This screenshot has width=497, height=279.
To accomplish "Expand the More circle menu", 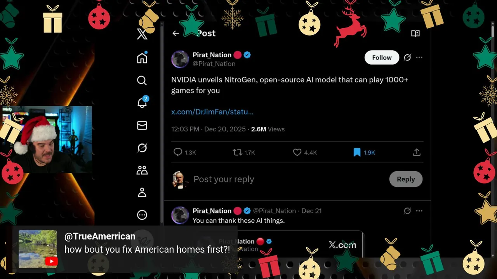I will 142,215.
